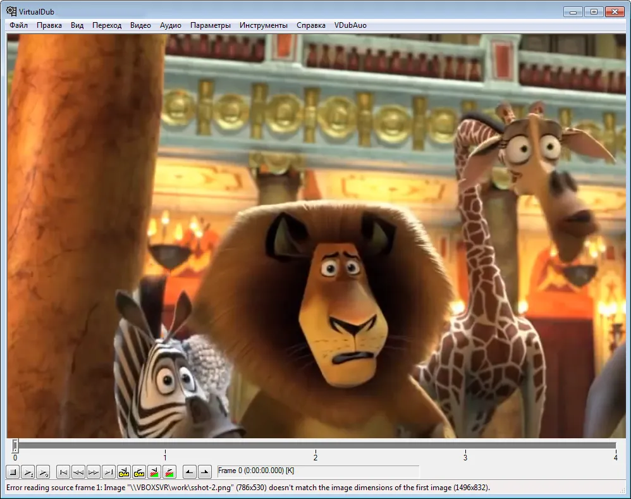Click the timeline position slider handle
Viewport: 631px width, 499px height.
coord(15,445)
